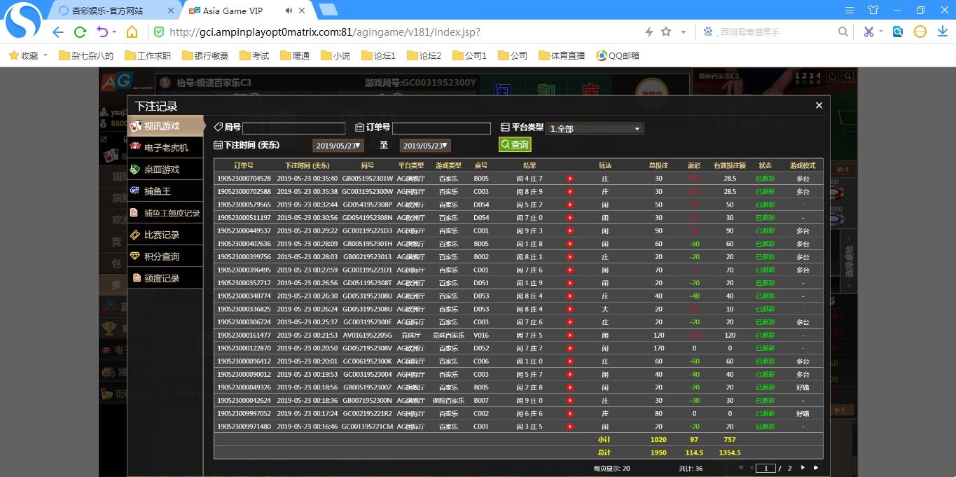Click the 订单号 input field
The width and height of the screenshot is (956, 477).
tap(441, 128)
